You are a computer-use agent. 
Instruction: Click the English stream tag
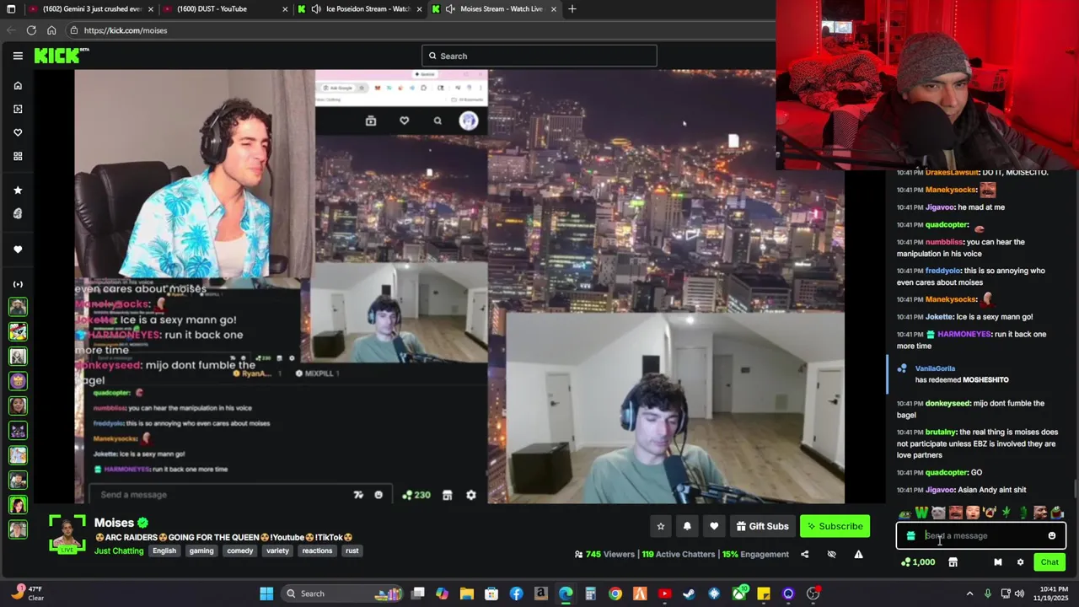click(164, 551)
